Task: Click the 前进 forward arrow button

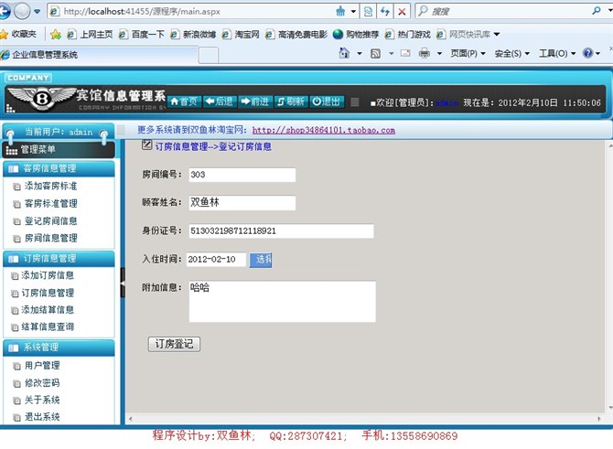Action: [255, 102]
